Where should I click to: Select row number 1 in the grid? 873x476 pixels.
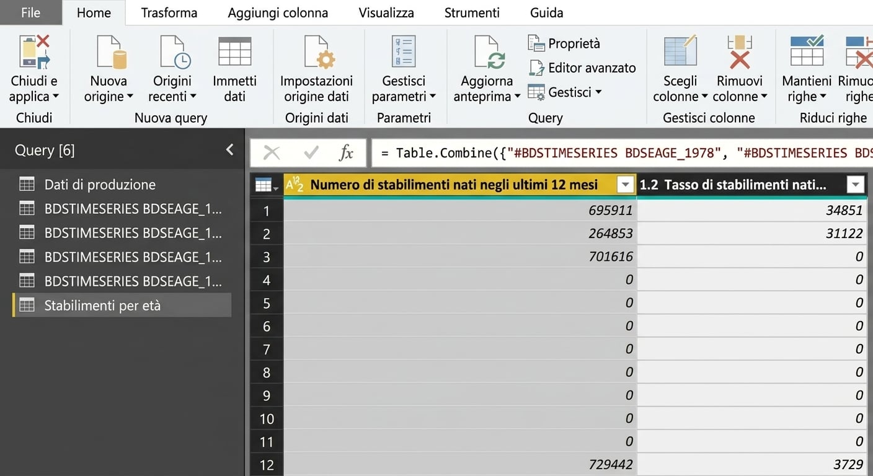267,211
